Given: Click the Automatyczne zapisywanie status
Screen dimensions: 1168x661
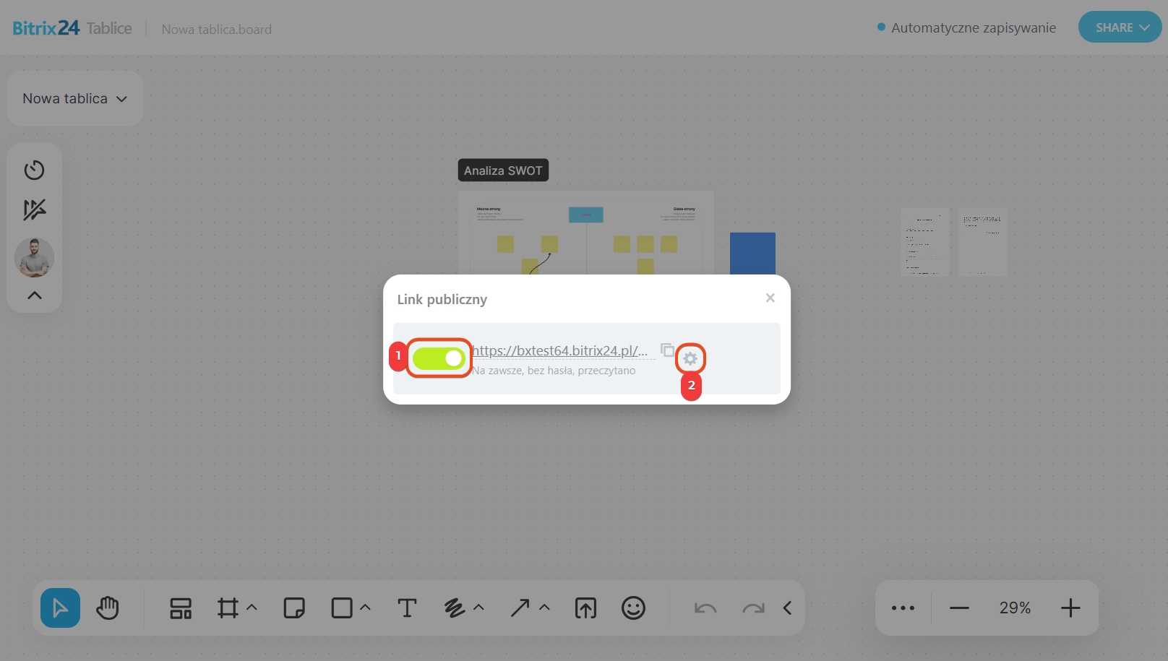Looking at the screenshot, I should coord(974,28).
